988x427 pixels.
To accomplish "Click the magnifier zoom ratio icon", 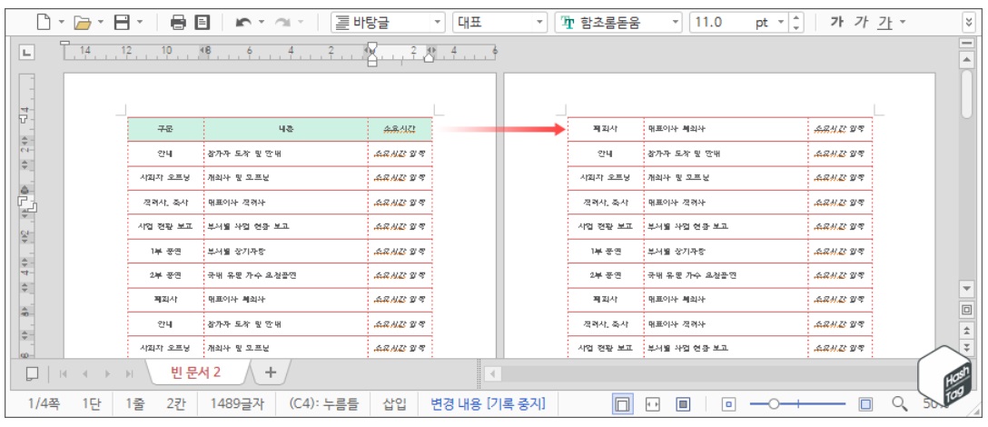I will pyautogui.click(x=901, y=404).
